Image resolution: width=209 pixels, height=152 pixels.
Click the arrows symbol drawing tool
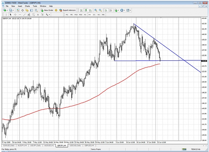click(47, 14)
